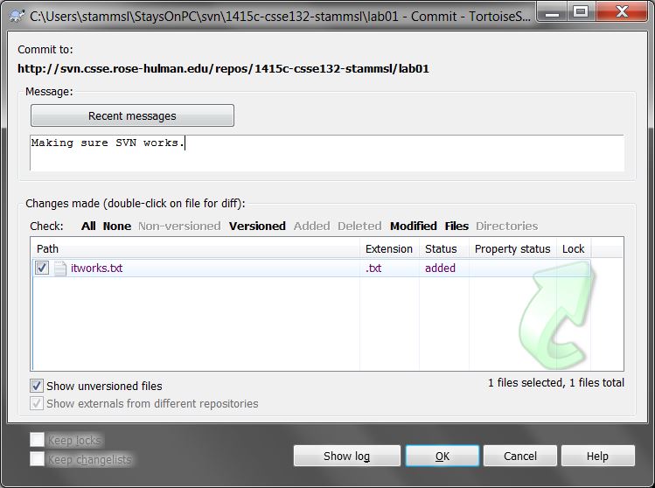655x488 pixels.
Task: Uncheck the itworks.txt file checkbox
Action: click(x=42, y=268)
